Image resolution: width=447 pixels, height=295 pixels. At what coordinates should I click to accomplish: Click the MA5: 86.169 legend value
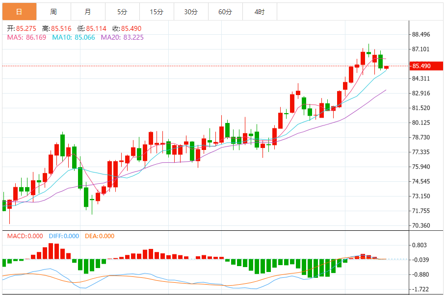(26, 38)
